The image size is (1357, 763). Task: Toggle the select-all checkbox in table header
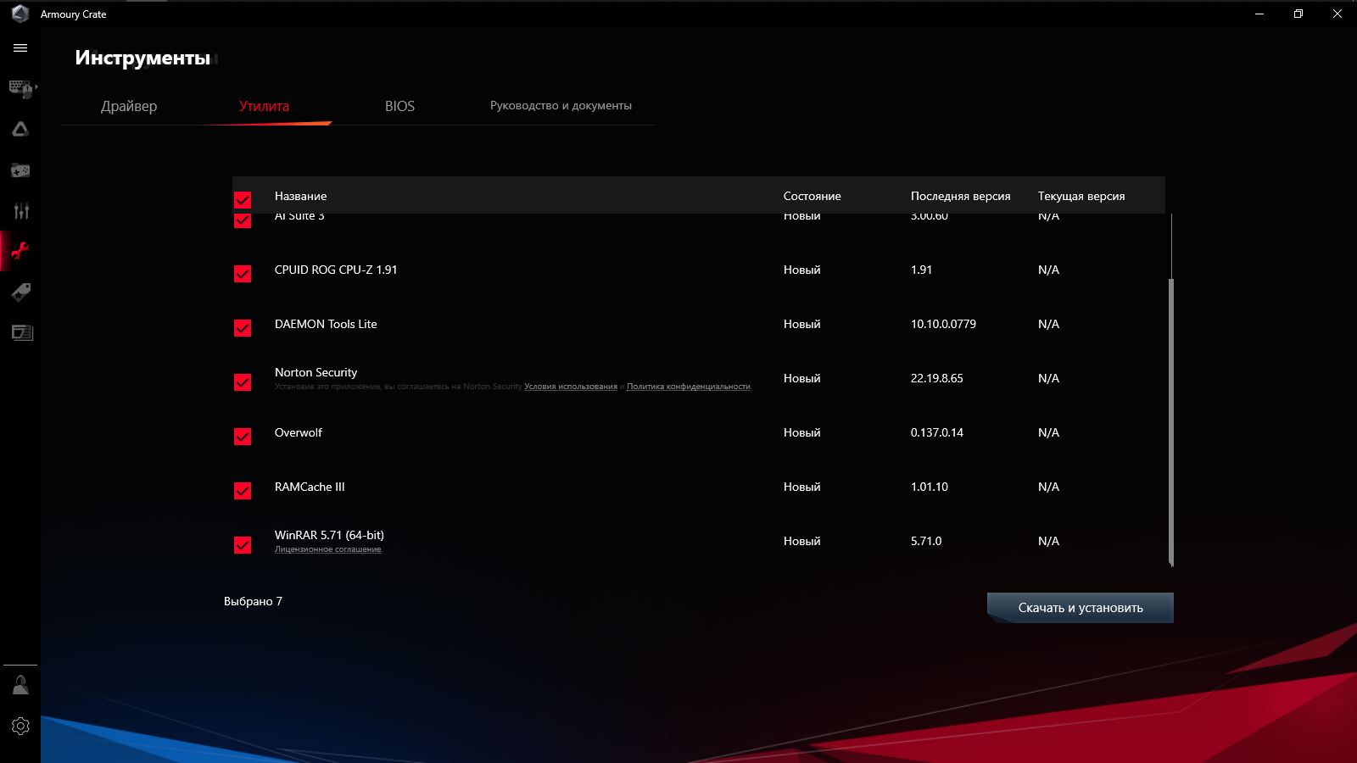[x=243, y=200]
